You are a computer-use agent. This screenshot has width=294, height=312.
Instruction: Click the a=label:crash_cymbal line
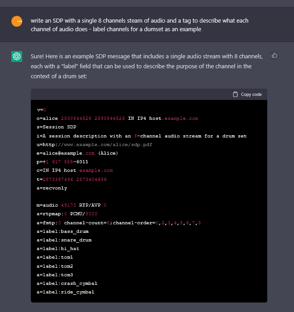tap(67, 284)
